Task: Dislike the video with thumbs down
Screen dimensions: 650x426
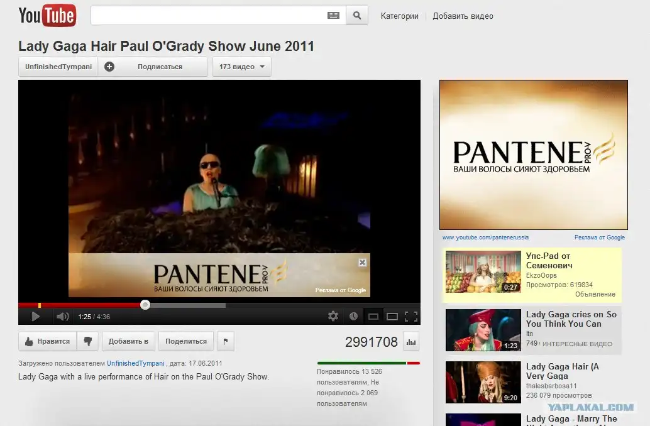Action: [87, 341]
